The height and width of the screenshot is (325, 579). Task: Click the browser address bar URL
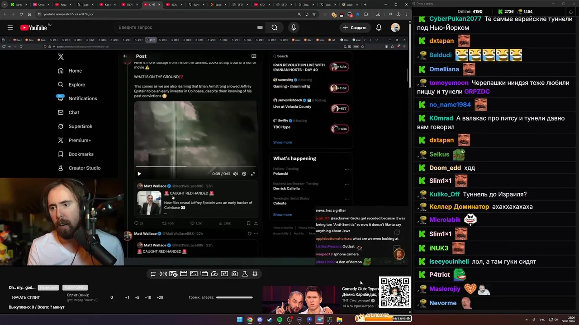click(69, 14)
